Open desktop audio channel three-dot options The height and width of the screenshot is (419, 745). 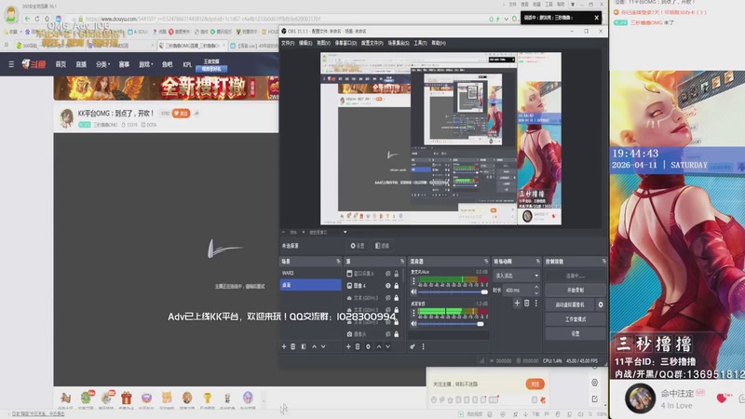click(413, 313)
